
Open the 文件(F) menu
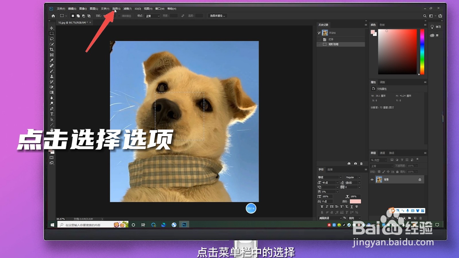pyautogui.click(x=61, y=9)
